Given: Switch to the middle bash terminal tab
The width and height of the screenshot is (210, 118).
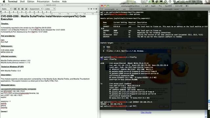Looking at the screenshot, I should point(144,9).
